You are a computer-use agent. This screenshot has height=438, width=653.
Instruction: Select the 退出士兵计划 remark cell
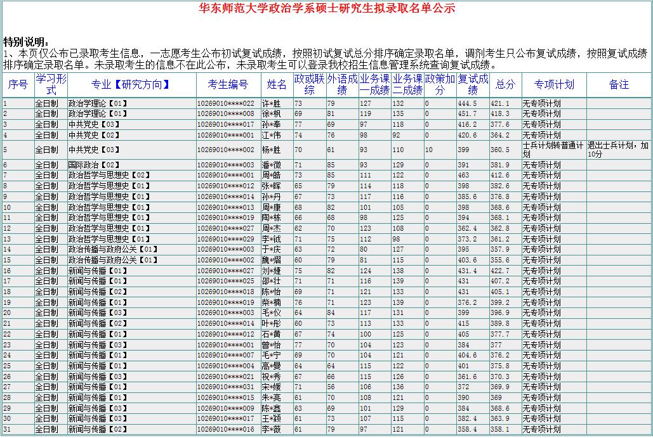(618, 150)
